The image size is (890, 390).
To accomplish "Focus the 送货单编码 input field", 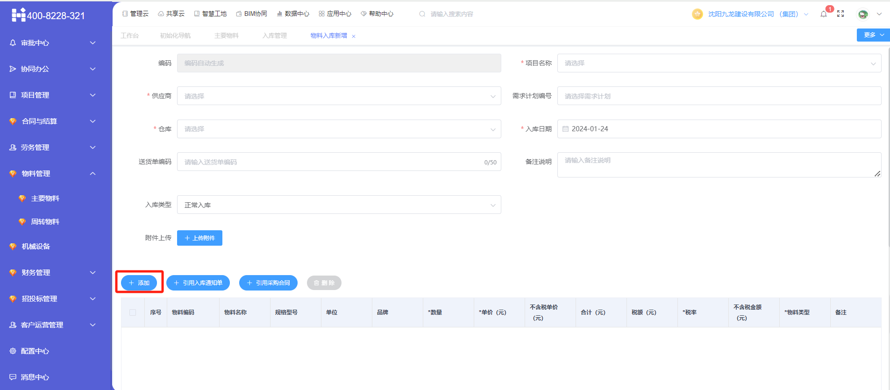I will click(339, 162).
